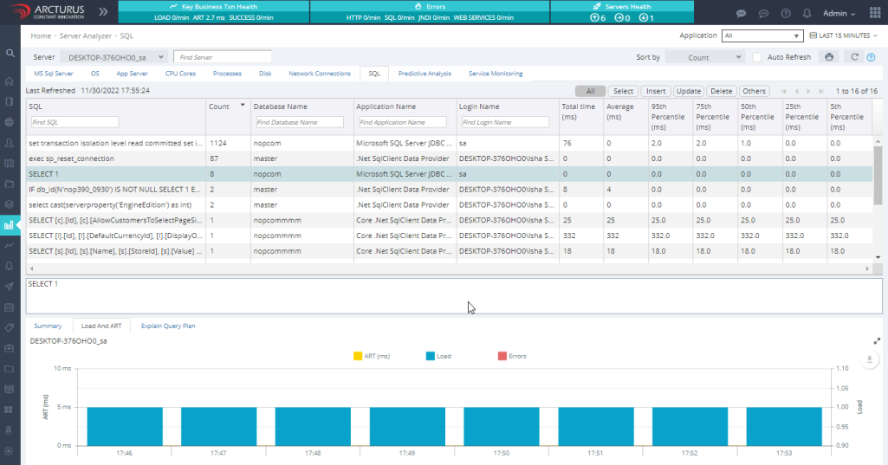Filter queries by the Delete button
This screenshot has height=465, width=888.
pos(722,91)
